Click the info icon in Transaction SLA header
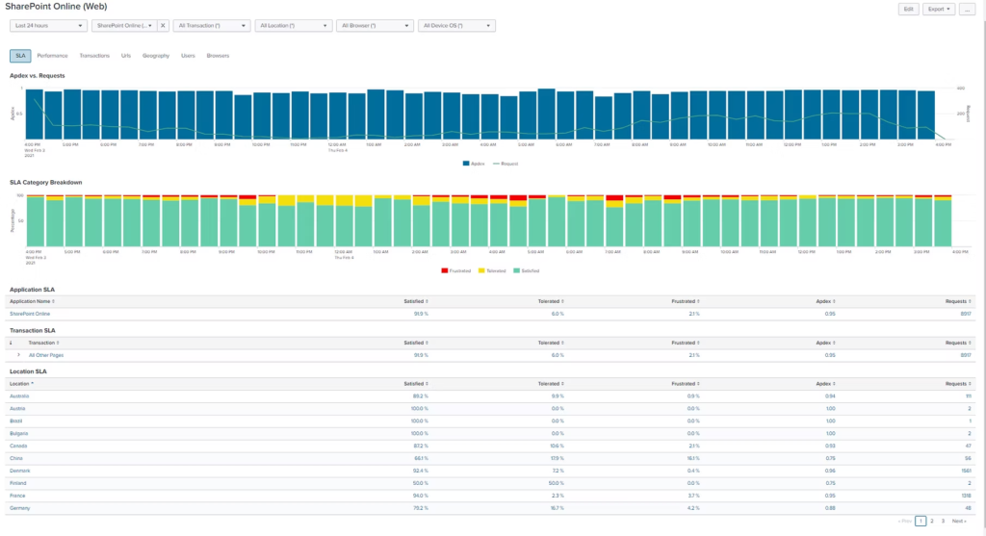Viewport: 986px width, 536px height. [x=11, y=344]
